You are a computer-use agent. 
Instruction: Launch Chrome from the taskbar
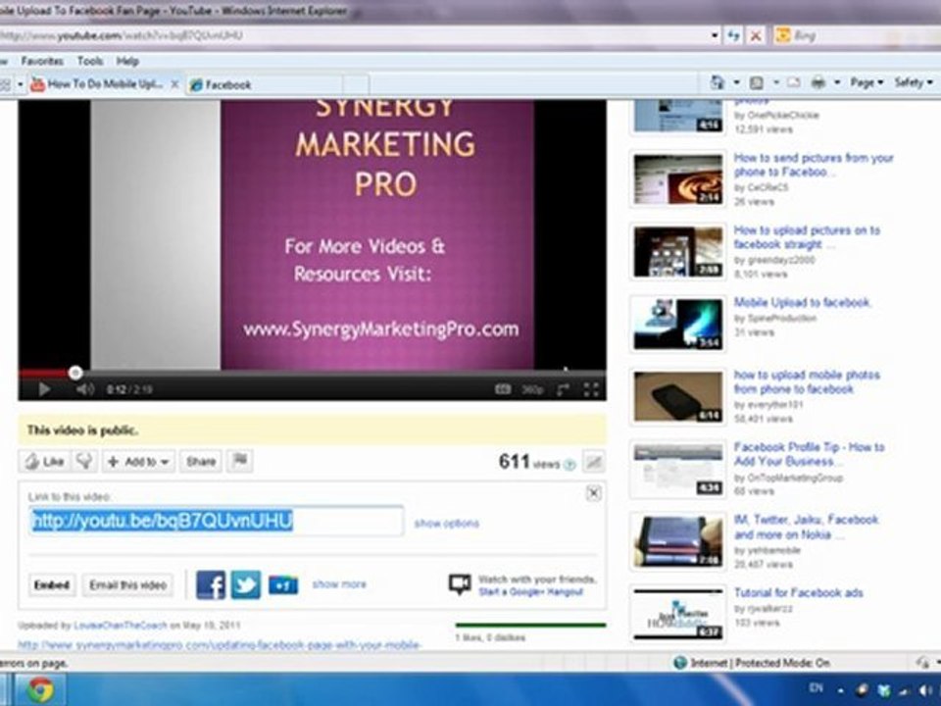39,689
